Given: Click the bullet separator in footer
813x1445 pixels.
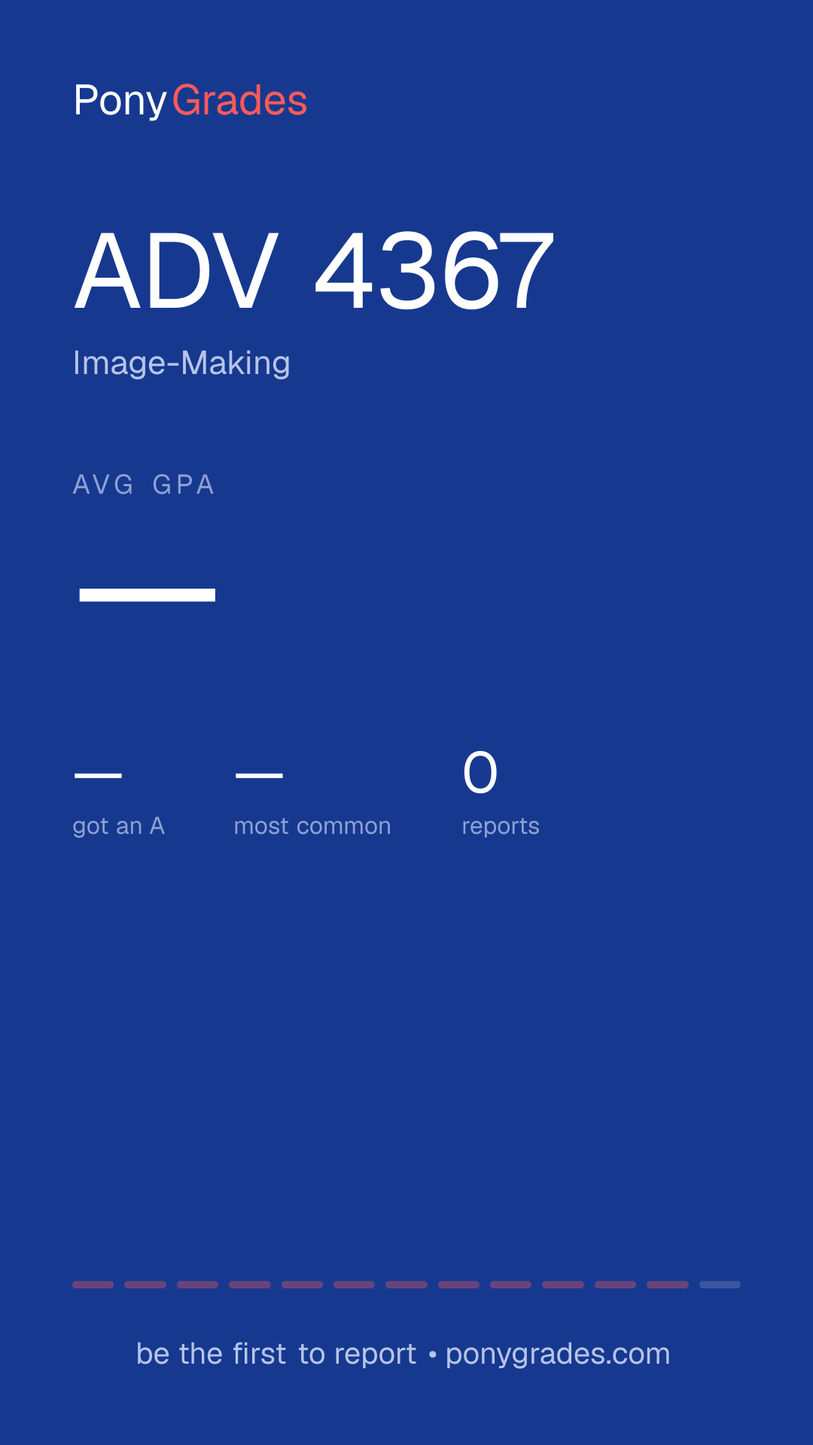Looking at the screenshot, I should click(432, 1355).
